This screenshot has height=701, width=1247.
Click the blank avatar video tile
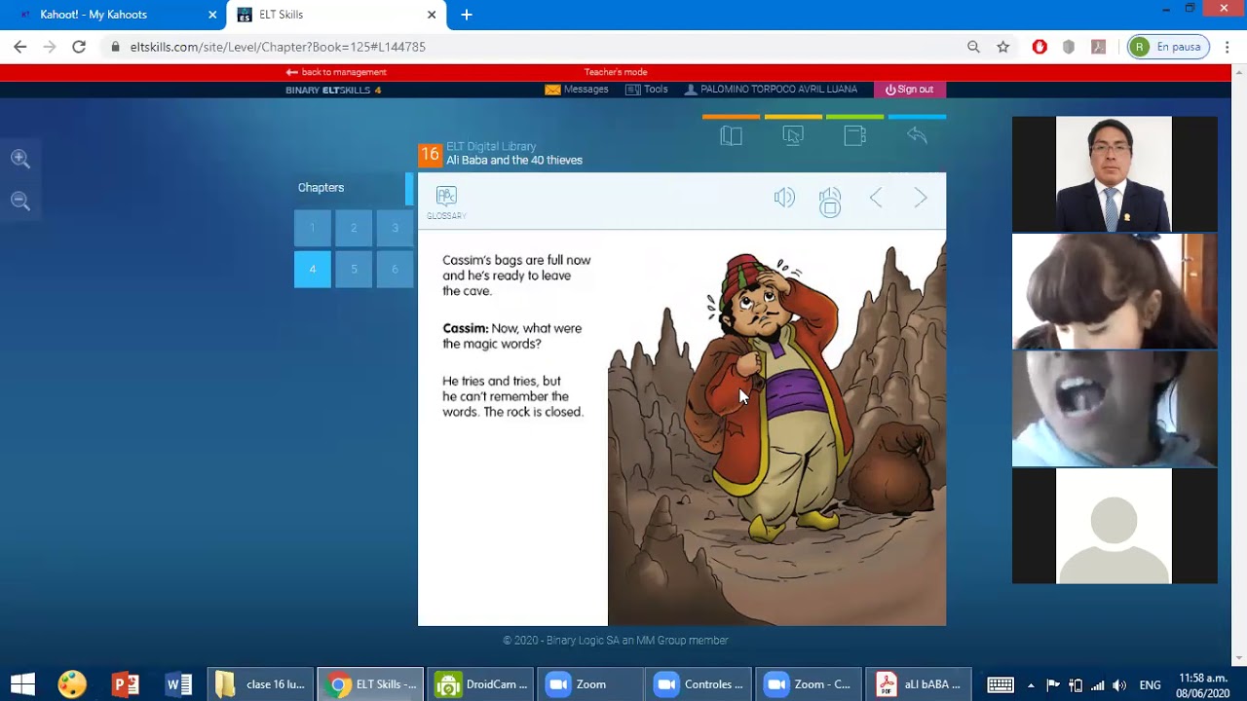[x=1114, y=526]
